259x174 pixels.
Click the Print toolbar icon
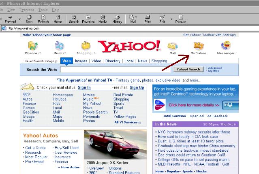click(x=148, y=17)
